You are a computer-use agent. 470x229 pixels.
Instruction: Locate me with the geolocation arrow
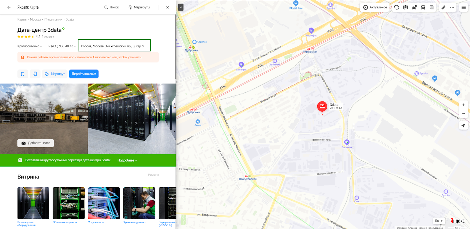point(464,125)
